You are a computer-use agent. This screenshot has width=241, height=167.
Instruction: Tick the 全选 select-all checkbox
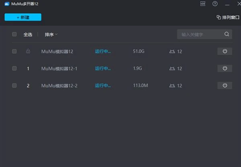coord(14,35)
